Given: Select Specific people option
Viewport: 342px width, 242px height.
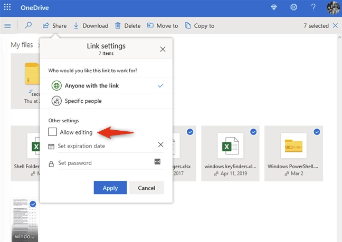Looking at the screenshot, I should 106,101.
